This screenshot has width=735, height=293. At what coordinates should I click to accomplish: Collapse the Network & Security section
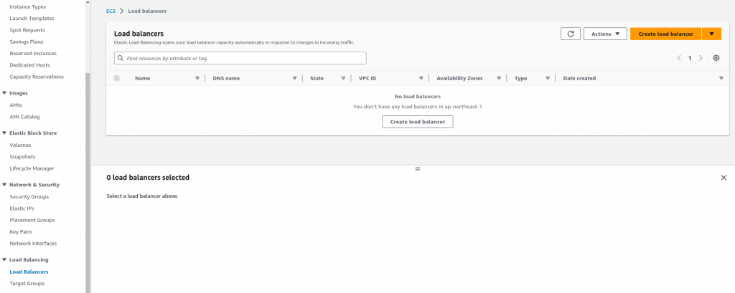(4, 184)
